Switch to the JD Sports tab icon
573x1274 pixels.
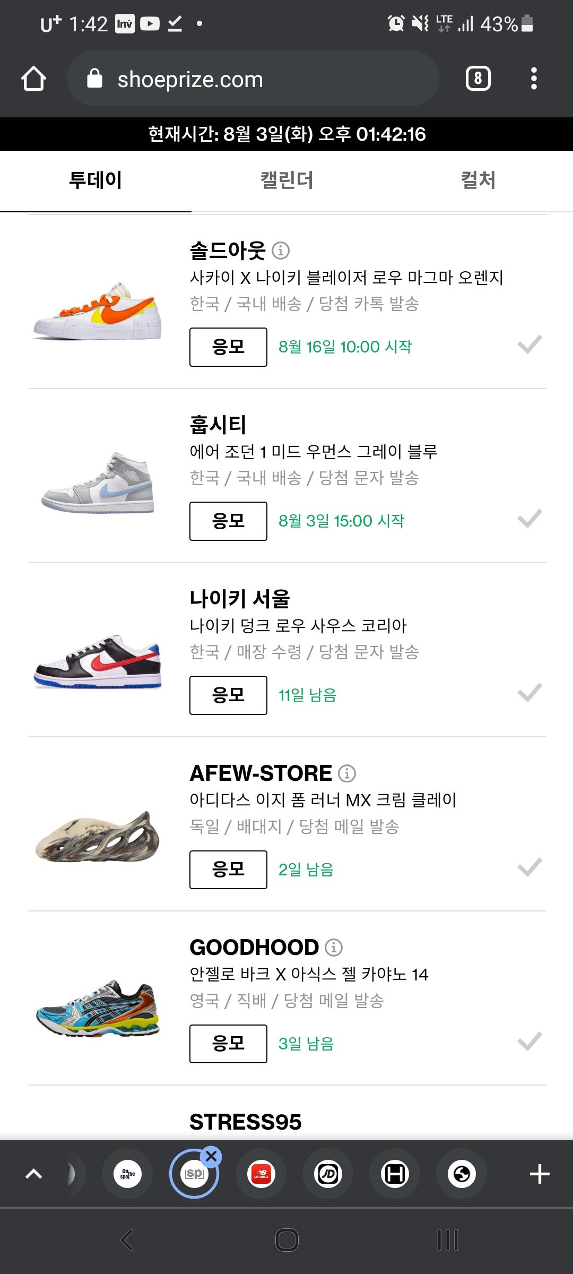point(328,1174)
